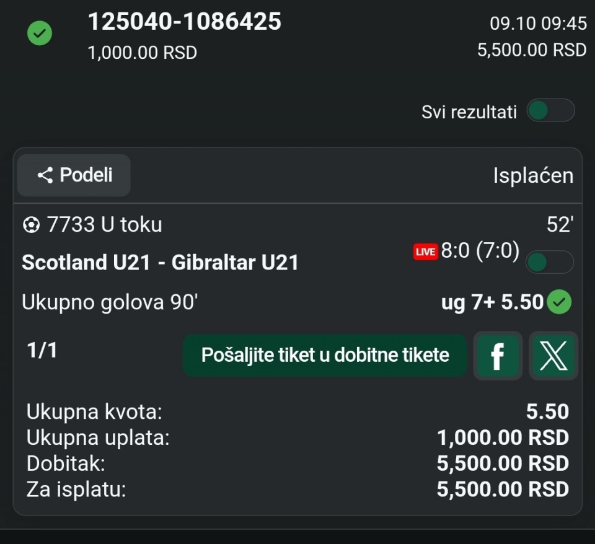Share the ticket on X

coord(553,356)
